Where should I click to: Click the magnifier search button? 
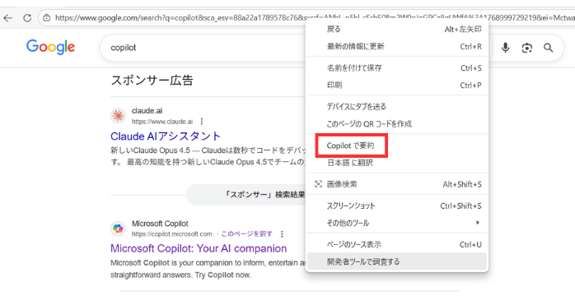click(549, 48)
